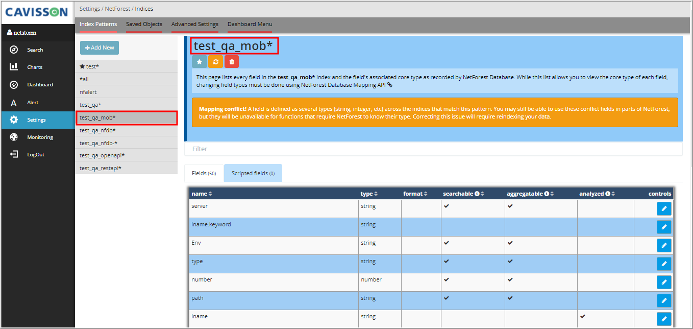
Task: Select the test_qa_nfdb* index pattern
Action: tap(127, 130)
